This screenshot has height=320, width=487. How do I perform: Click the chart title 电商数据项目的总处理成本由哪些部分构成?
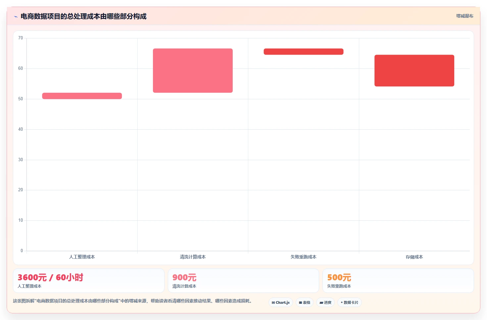(83, 16)
